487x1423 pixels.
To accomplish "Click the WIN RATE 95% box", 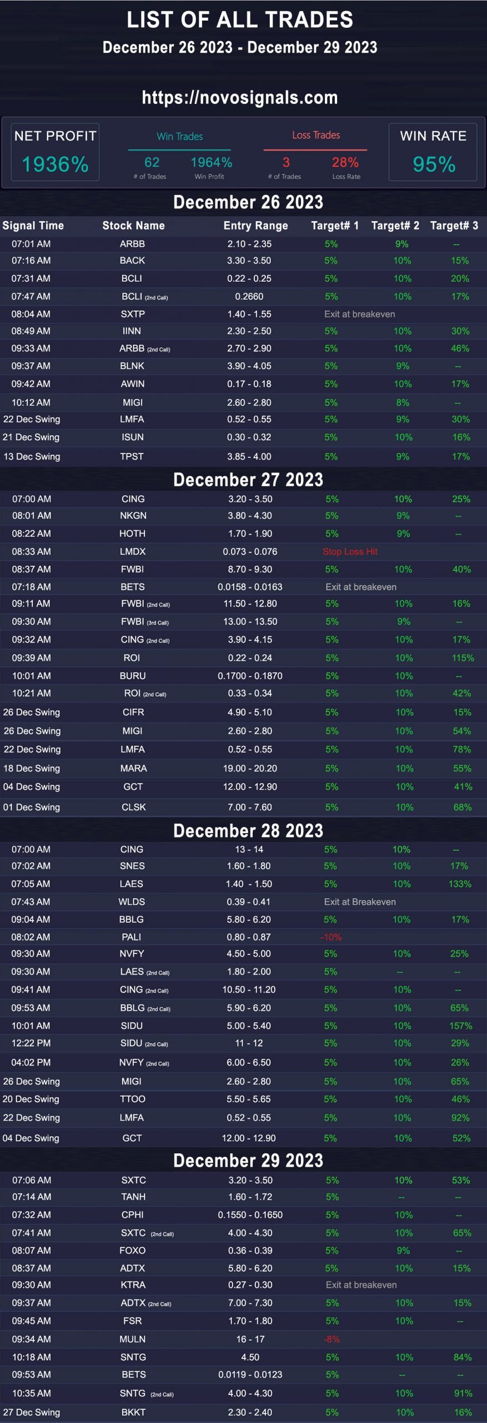I will [x=433, y=152].
